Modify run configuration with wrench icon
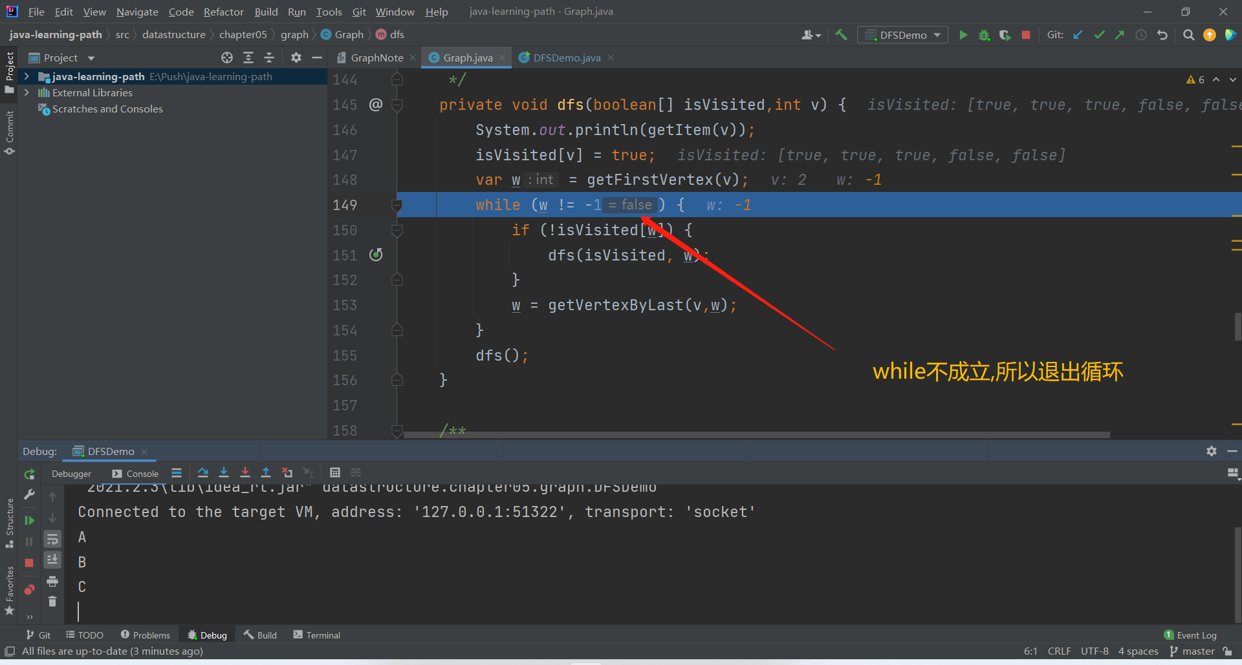 pyautogui.click(x=29, y=494)
